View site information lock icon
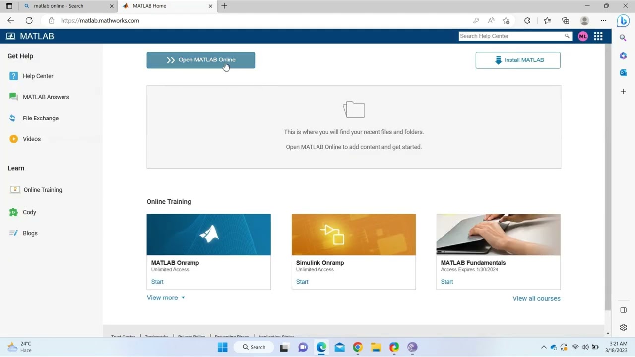The image size is (635, 357). click(x=51, y=20)
